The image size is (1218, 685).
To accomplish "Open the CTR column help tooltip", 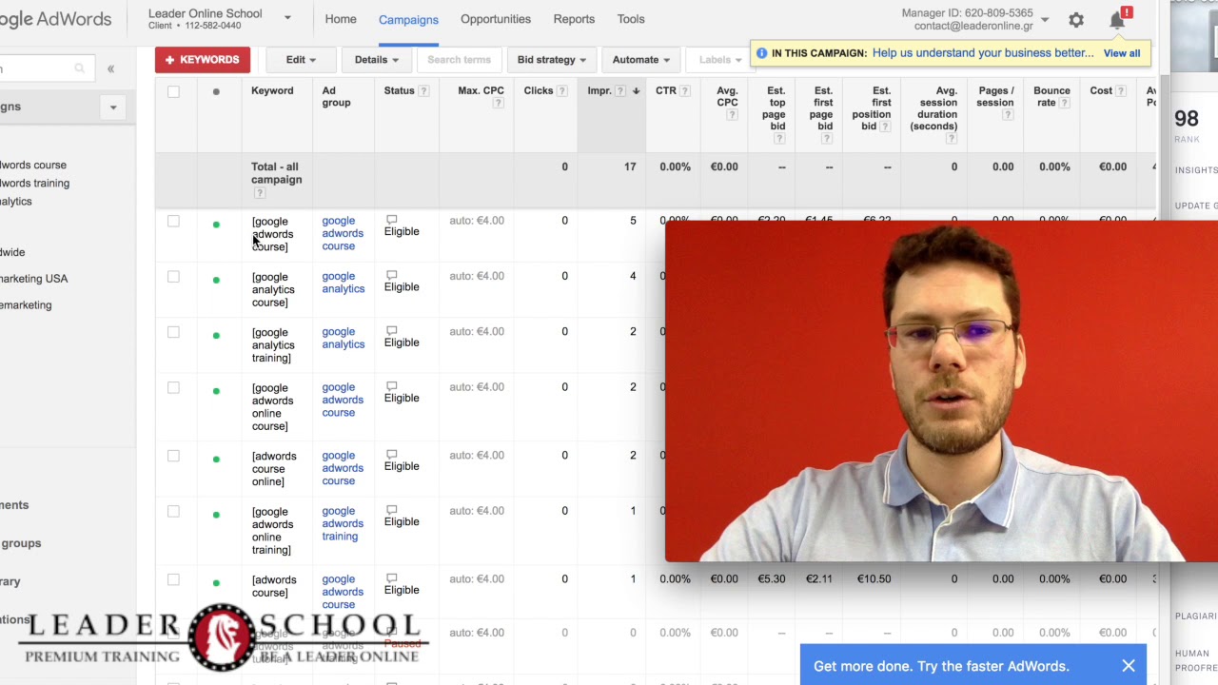I will point(685,89).
